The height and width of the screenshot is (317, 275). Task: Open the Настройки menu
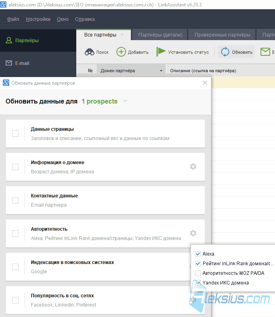[38, 19]
